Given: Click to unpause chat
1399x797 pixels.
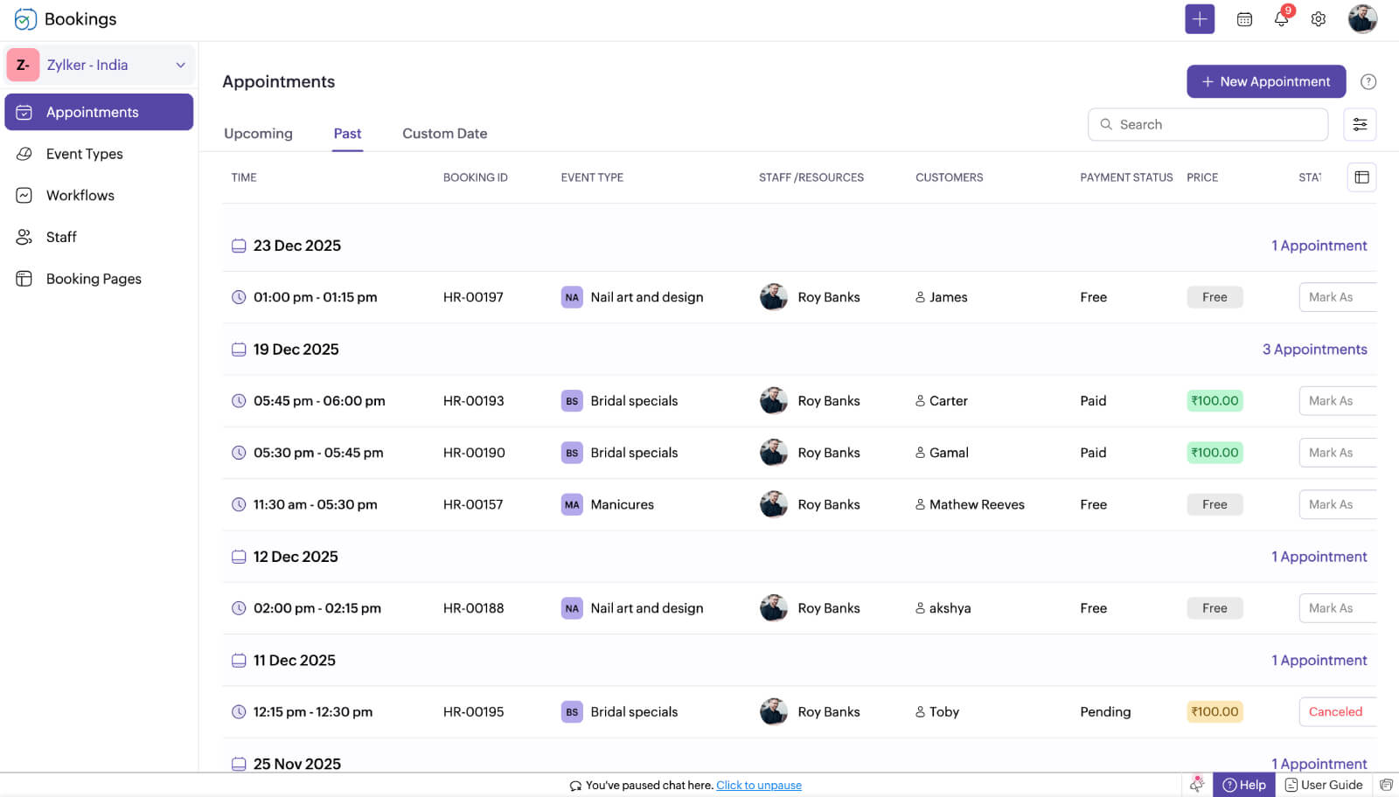Looking at the screenshot, I should coord(758,785).
